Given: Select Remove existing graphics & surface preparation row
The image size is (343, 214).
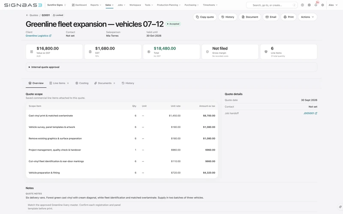Looking at the screenshot, I should click(122, 138).
